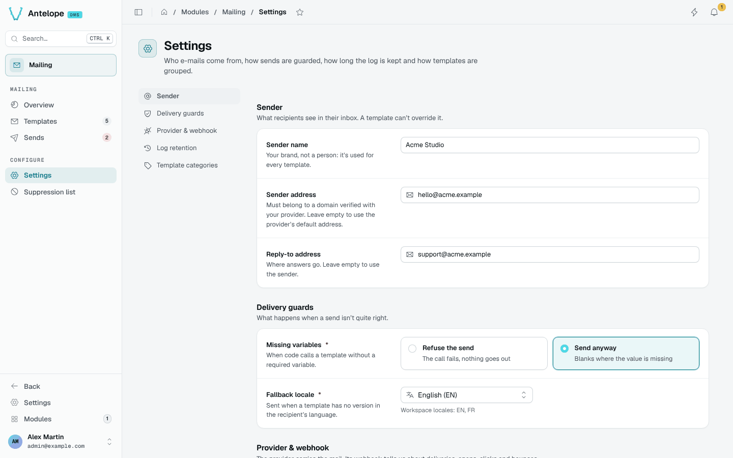Viewport: 733px width, 458px height.
Task: Click the 'Workspace locales: EN, FR' hint
Action: (x=438, y=410)
